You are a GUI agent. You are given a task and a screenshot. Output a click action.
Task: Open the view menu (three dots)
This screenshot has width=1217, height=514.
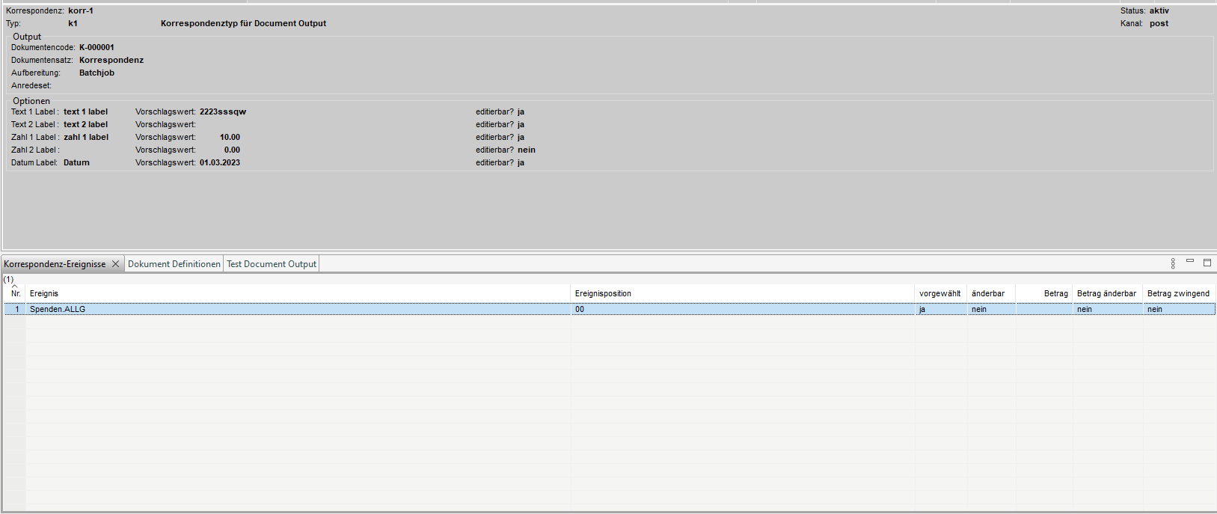pyautogui.click(x=1173, y=263)
